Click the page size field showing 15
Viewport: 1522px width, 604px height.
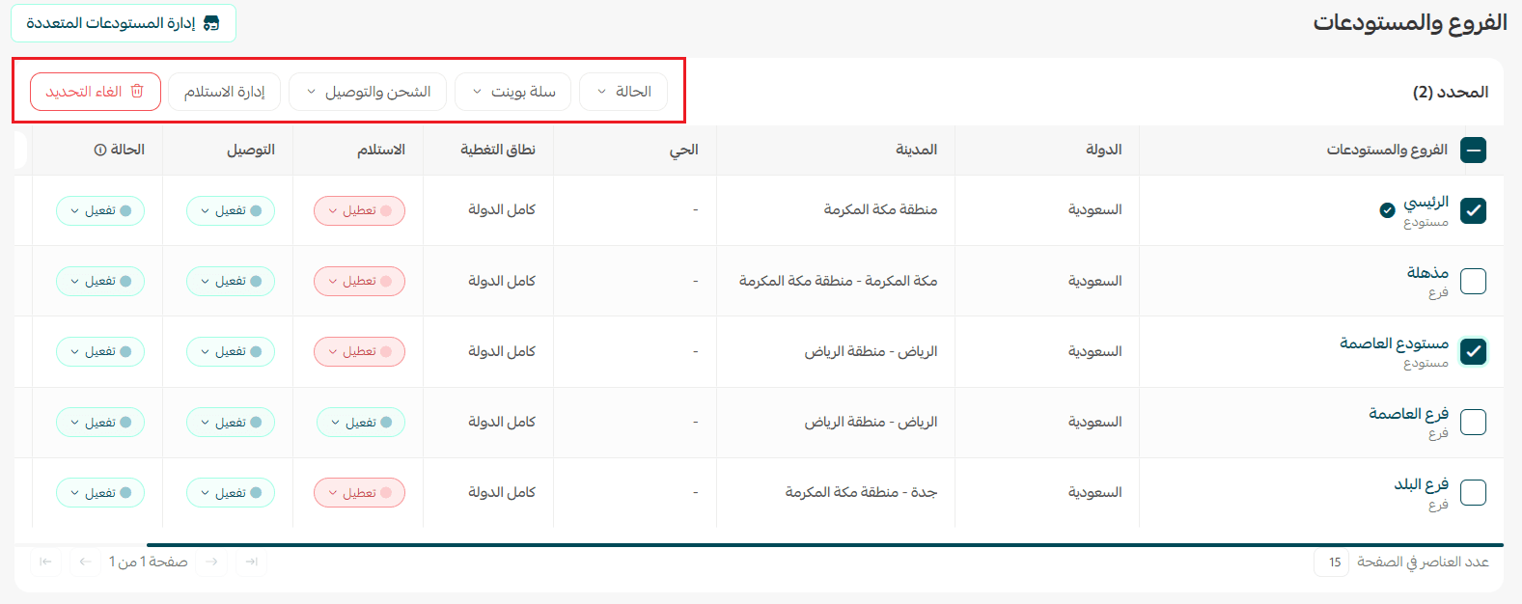pyautogui.click(x=1331, y=562)
